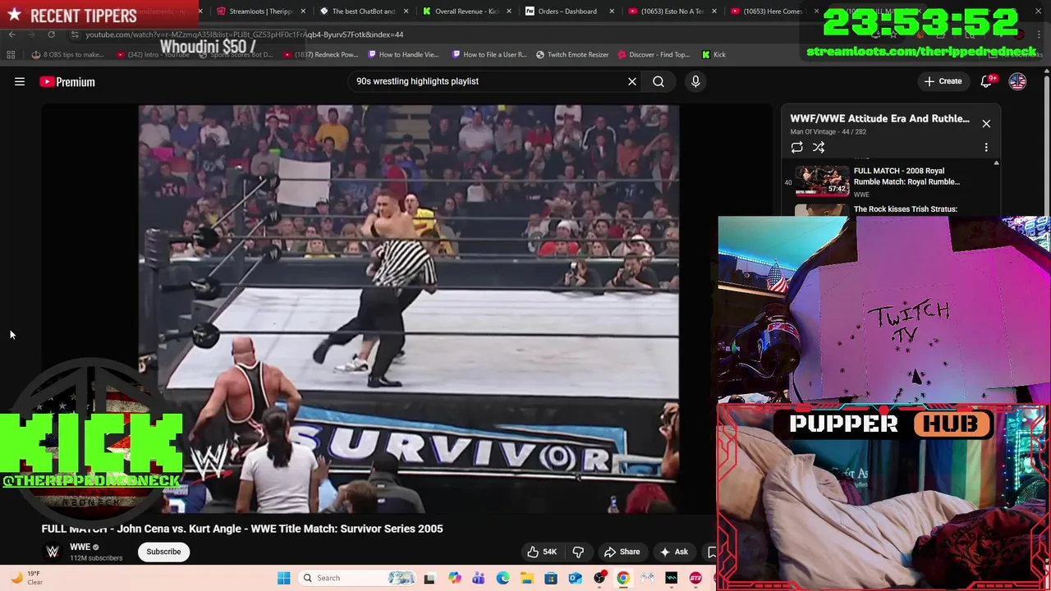Share the video
The image size is (1051, 591).
point(622,552)
